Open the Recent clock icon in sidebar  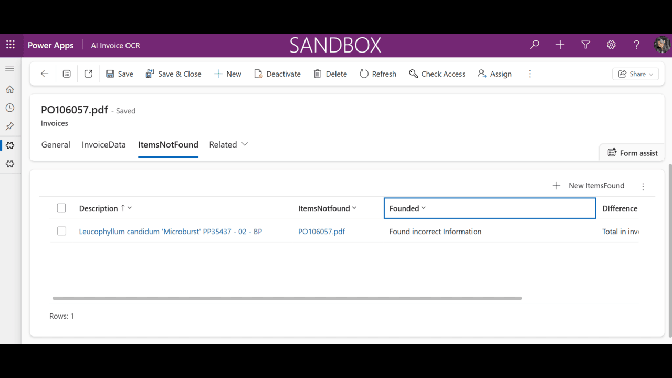click(9, 108)
